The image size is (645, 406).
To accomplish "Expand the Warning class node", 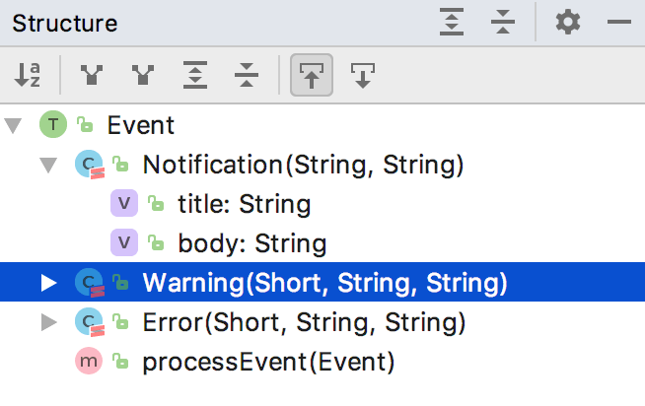I will click(48, 283).
